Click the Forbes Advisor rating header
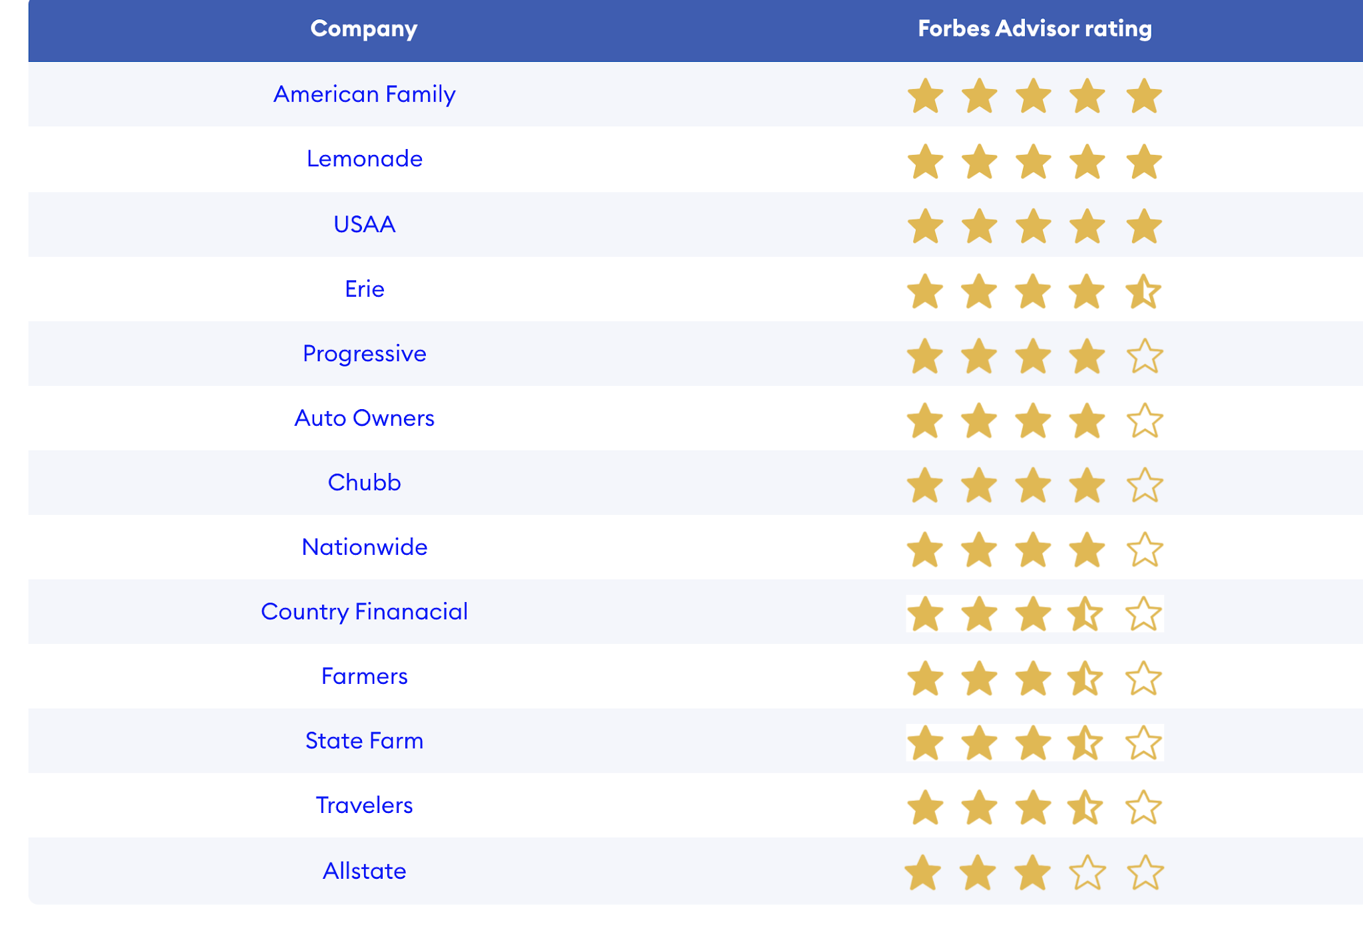The height and width of the screenshot is (942, 1363). pyautogui.click(x=1035, y=29)
